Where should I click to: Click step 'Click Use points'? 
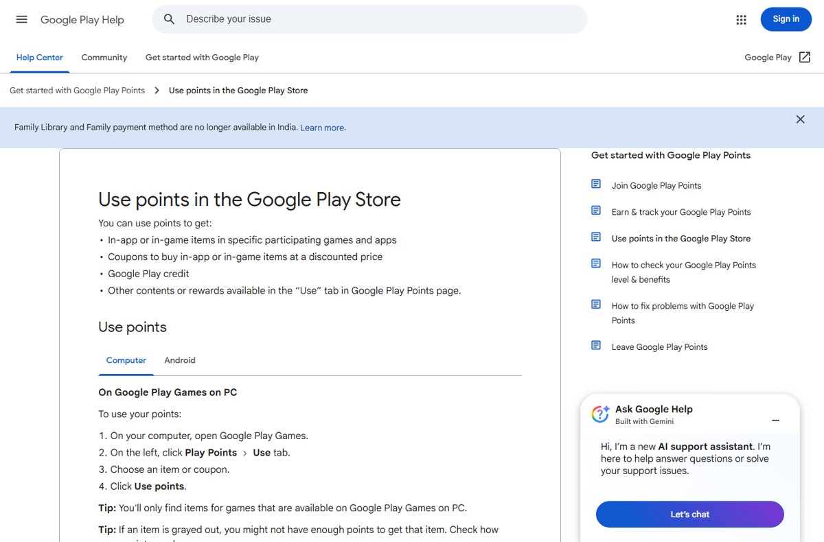point(148,486)
